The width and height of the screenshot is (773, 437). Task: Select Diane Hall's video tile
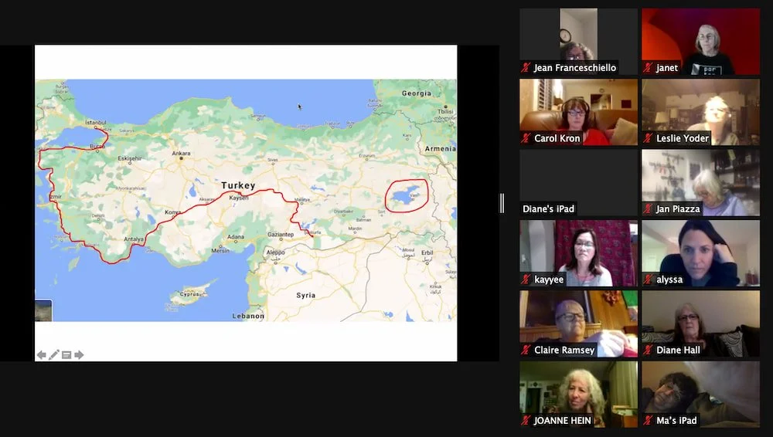pyautogui.click(x=700, y=324)
